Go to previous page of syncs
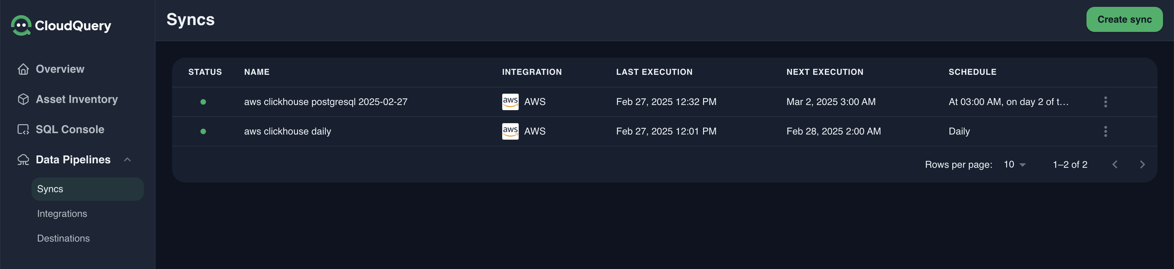This screenshot has height=269, width=1174. point(1115,165)
